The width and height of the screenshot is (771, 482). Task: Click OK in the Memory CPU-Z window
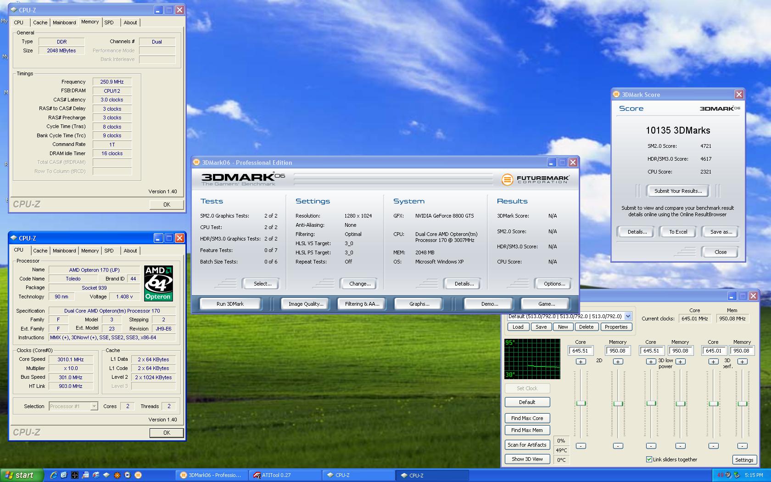point(167,205)
